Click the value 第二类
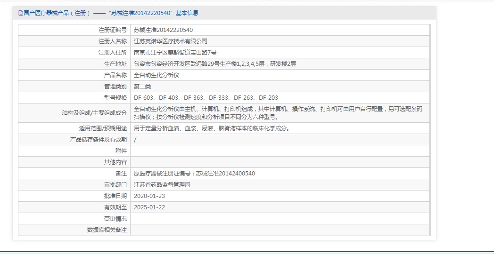494x254 pixels. tap(142, 87)
